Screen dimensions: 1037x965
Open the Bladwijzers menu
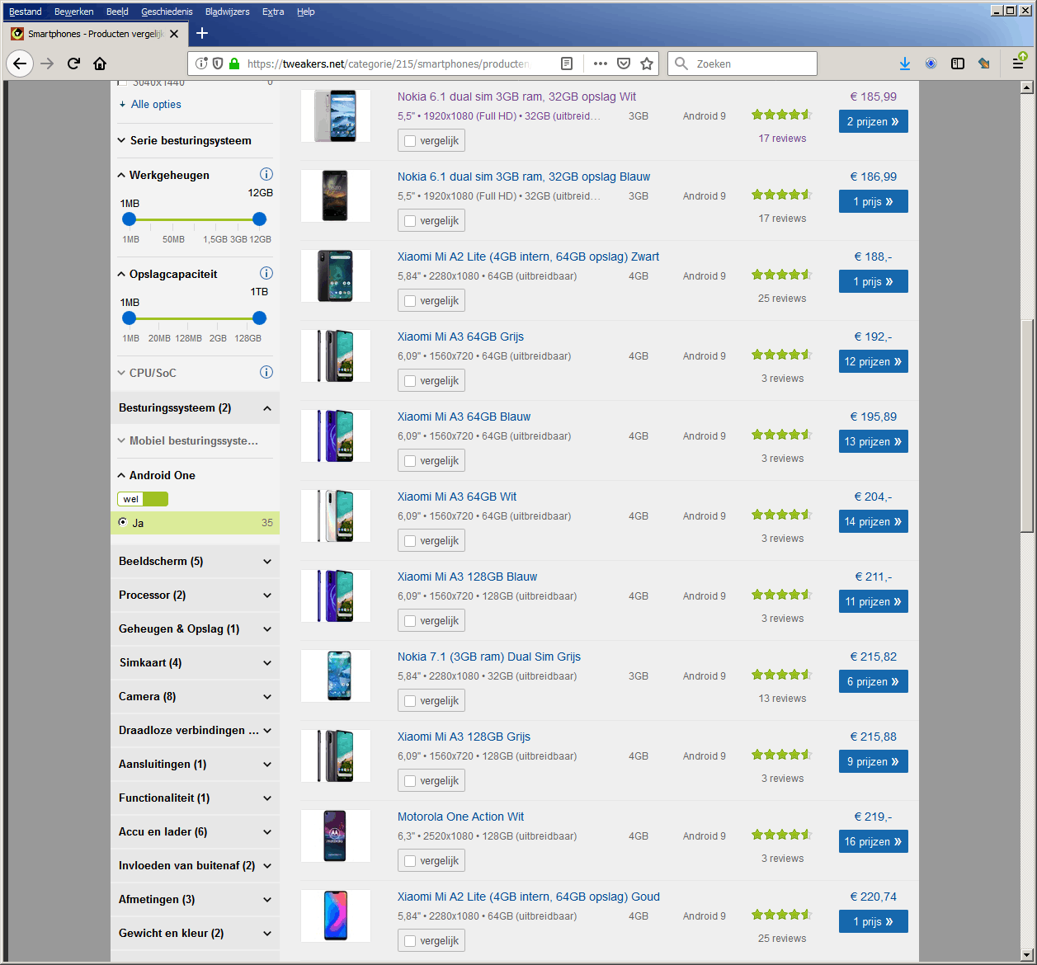228,12
